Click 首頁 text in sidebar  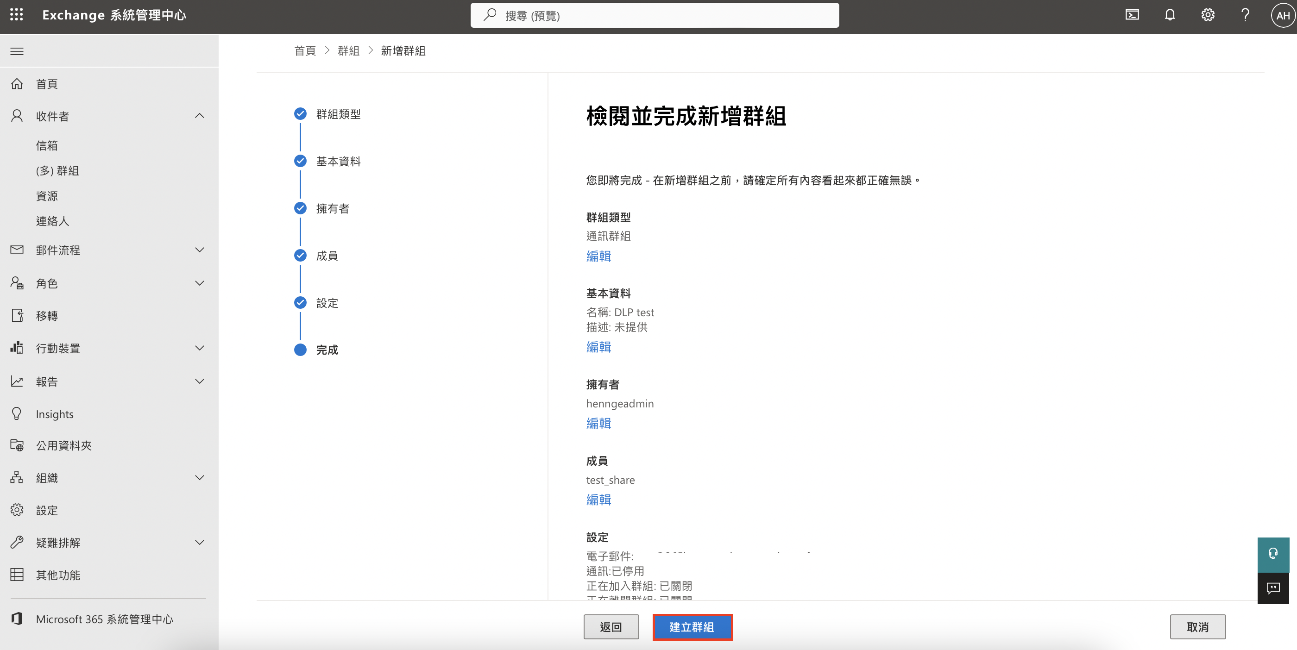coord(47,83)
